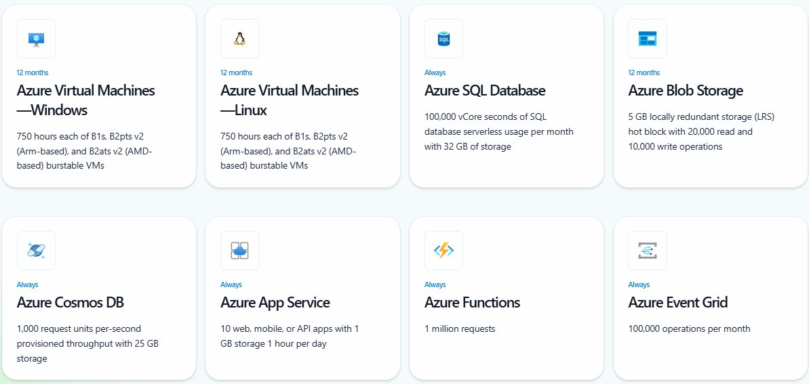Click the Azure Functions lightning bolt icon
The width and height of the screenshot is (809, 384).
point(443,251)
